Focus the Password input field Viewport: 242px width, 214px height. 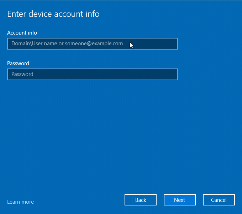coord(93,74)
